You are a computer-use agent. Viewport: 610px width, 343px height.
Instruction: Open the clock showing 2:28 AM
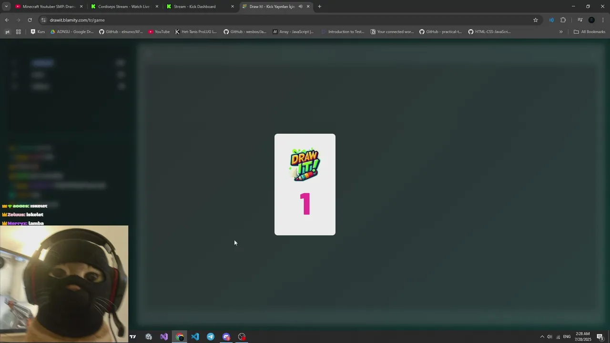tap(583, 337)
